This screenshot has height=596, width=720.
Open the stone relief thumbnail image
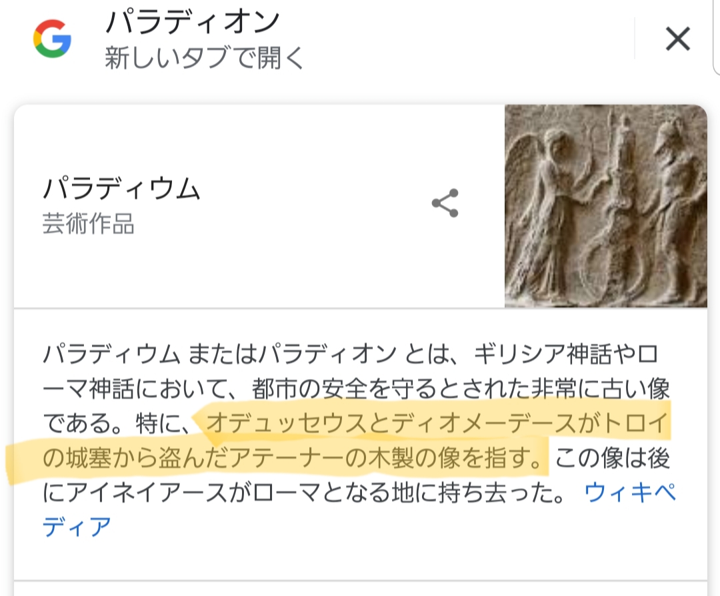[x=605, y=206]
